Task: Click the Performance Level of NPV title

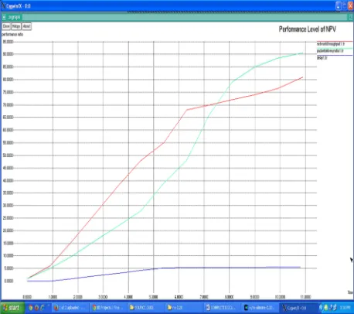Action: click(308, 29)
